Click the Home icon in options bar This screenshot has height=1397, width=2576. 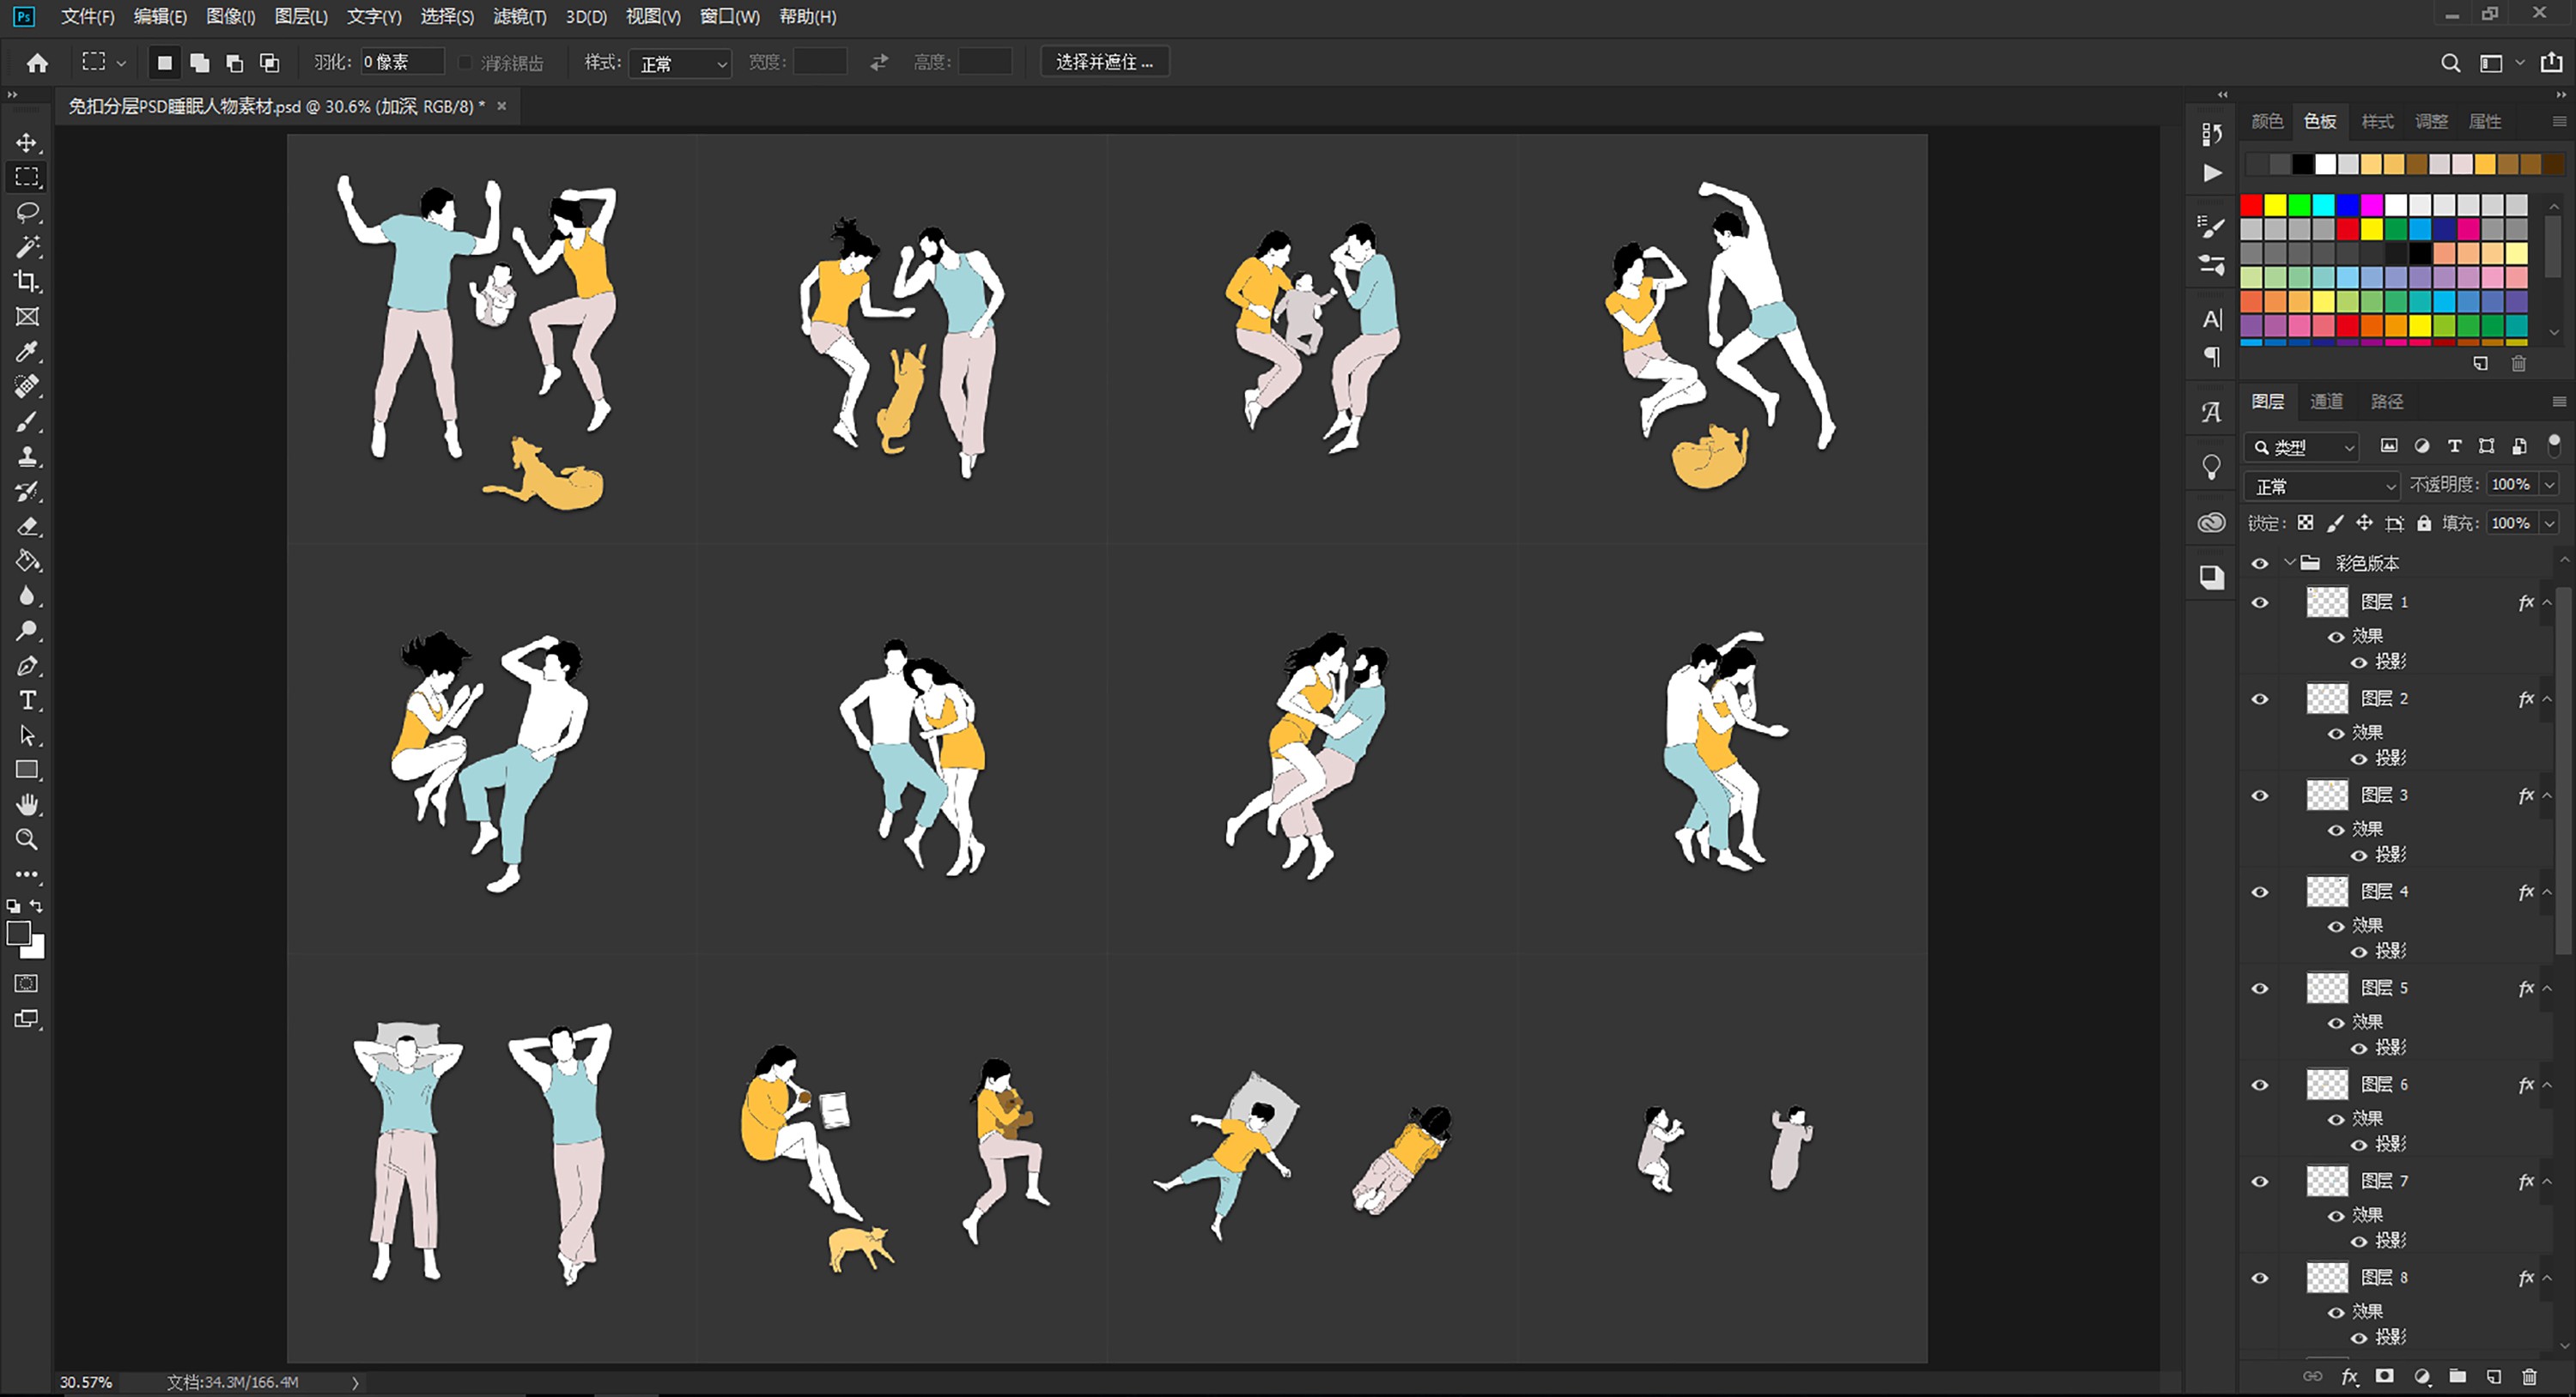(37, 63)
